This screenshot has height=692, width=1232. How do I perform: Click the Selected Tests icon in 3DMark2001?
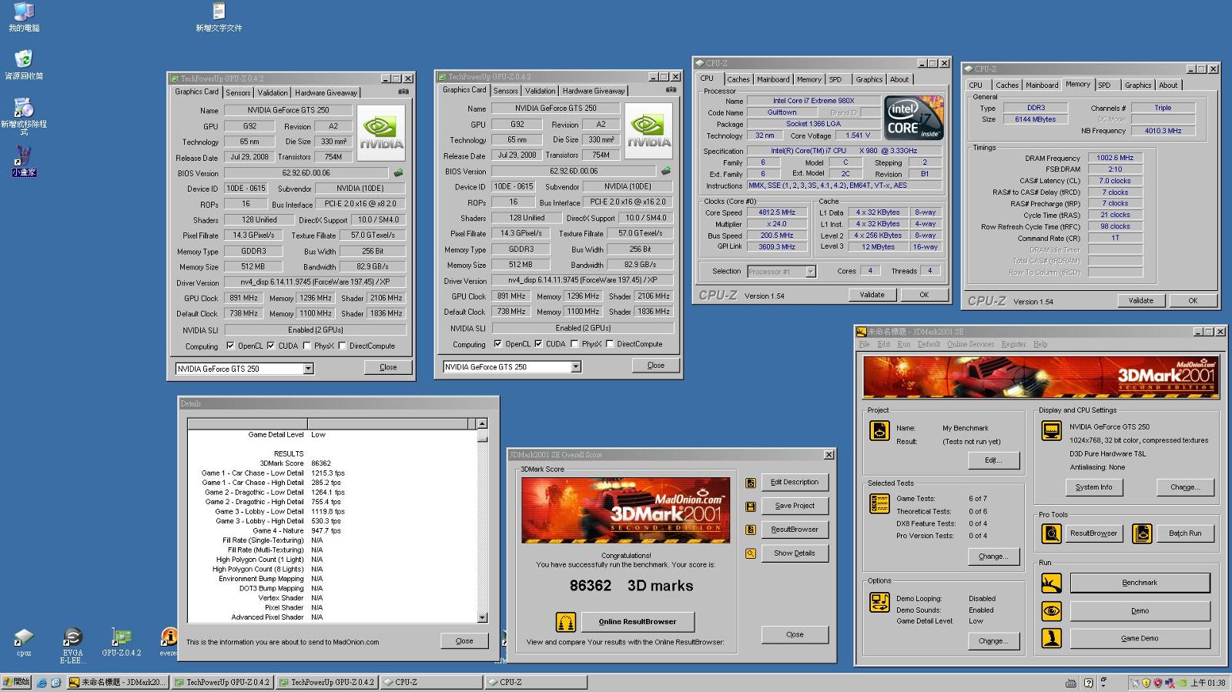(879, 503)
